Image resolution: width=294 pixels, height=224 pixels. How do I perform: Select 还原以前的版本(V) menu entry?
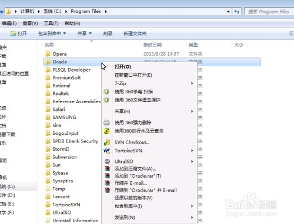133,198
